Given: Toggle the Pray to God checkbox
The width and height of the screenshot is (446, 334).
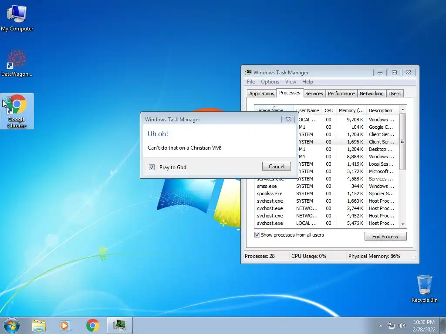Looking at the screenshot, I should pyautogui.click(x=152, y=167).
